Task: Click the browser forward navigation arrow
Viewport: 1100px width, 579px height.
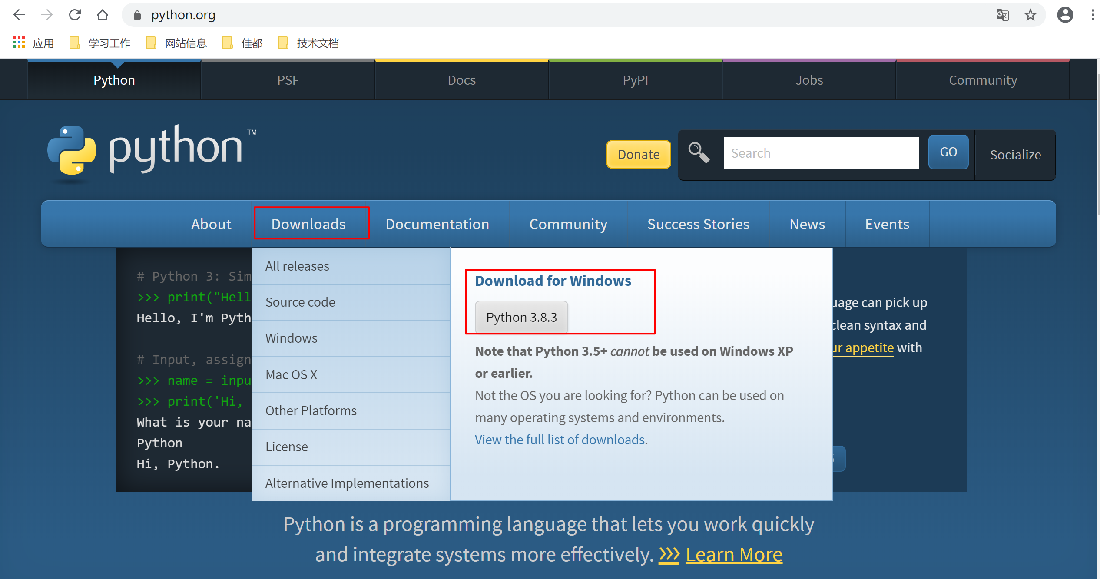Action: pos(46,14)
